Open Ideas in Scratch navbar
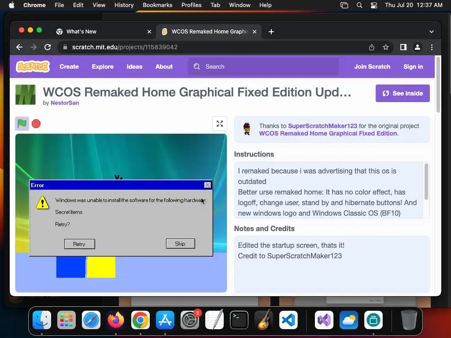 135,67
